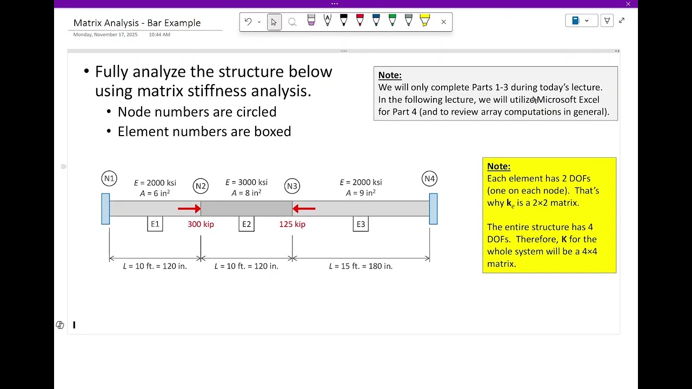Click the Note heading in the gray box
Viewport: 692px width, 389px height.
[x=390, y=75]
